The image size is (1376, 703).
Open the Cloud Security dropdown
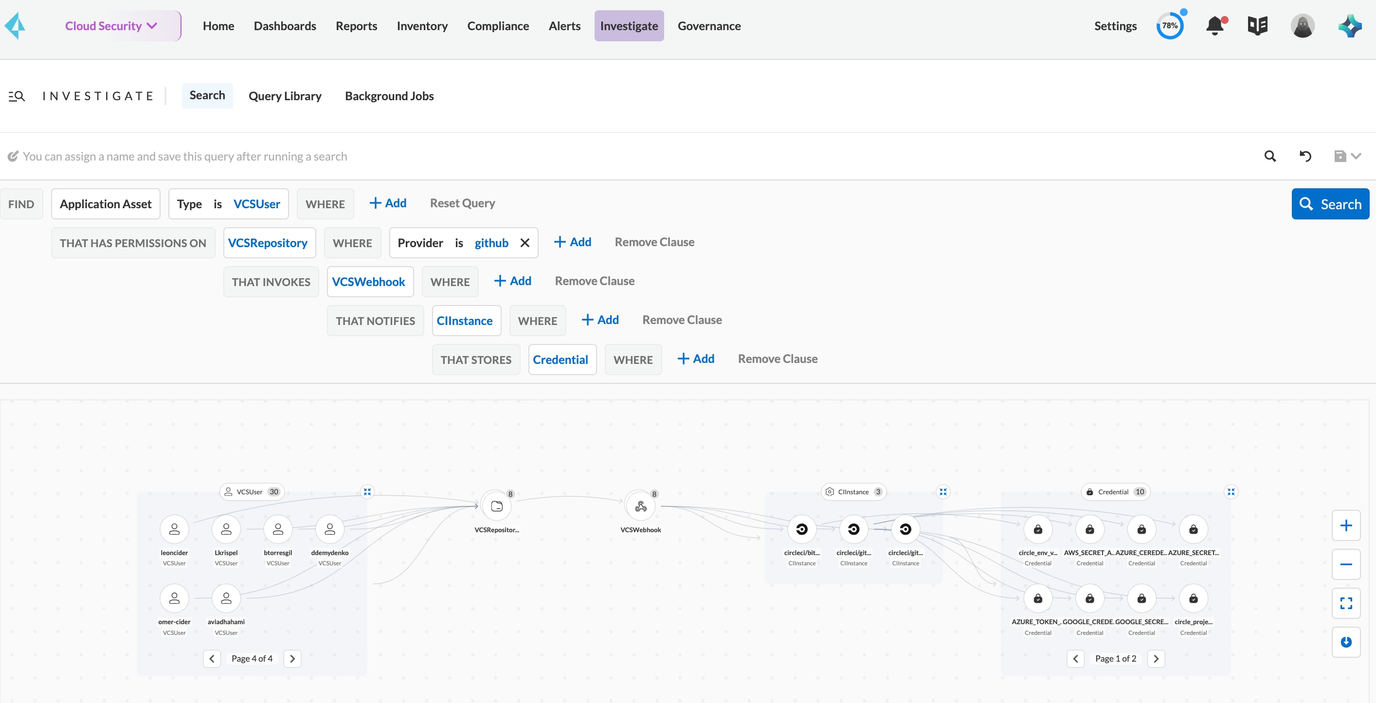(x=111, y=26)
